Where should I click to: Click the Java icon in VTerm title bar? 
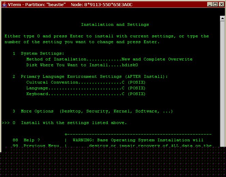click(4, 4)
